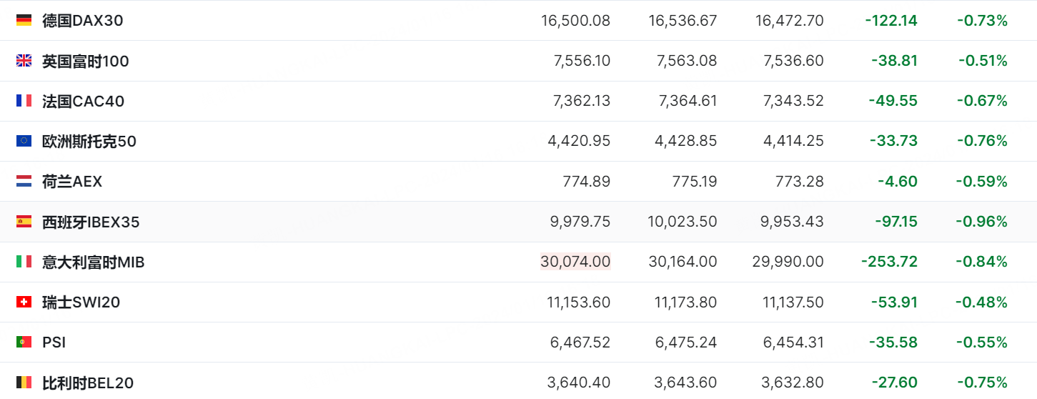The image size is (1037, 399).
Task: Open the 比利时BEL20 index link
Action: 87,383
